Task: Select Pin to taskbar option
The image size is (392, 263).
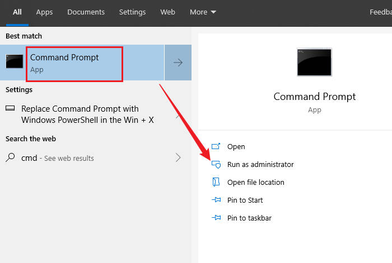Action: (x=249, y=218)
